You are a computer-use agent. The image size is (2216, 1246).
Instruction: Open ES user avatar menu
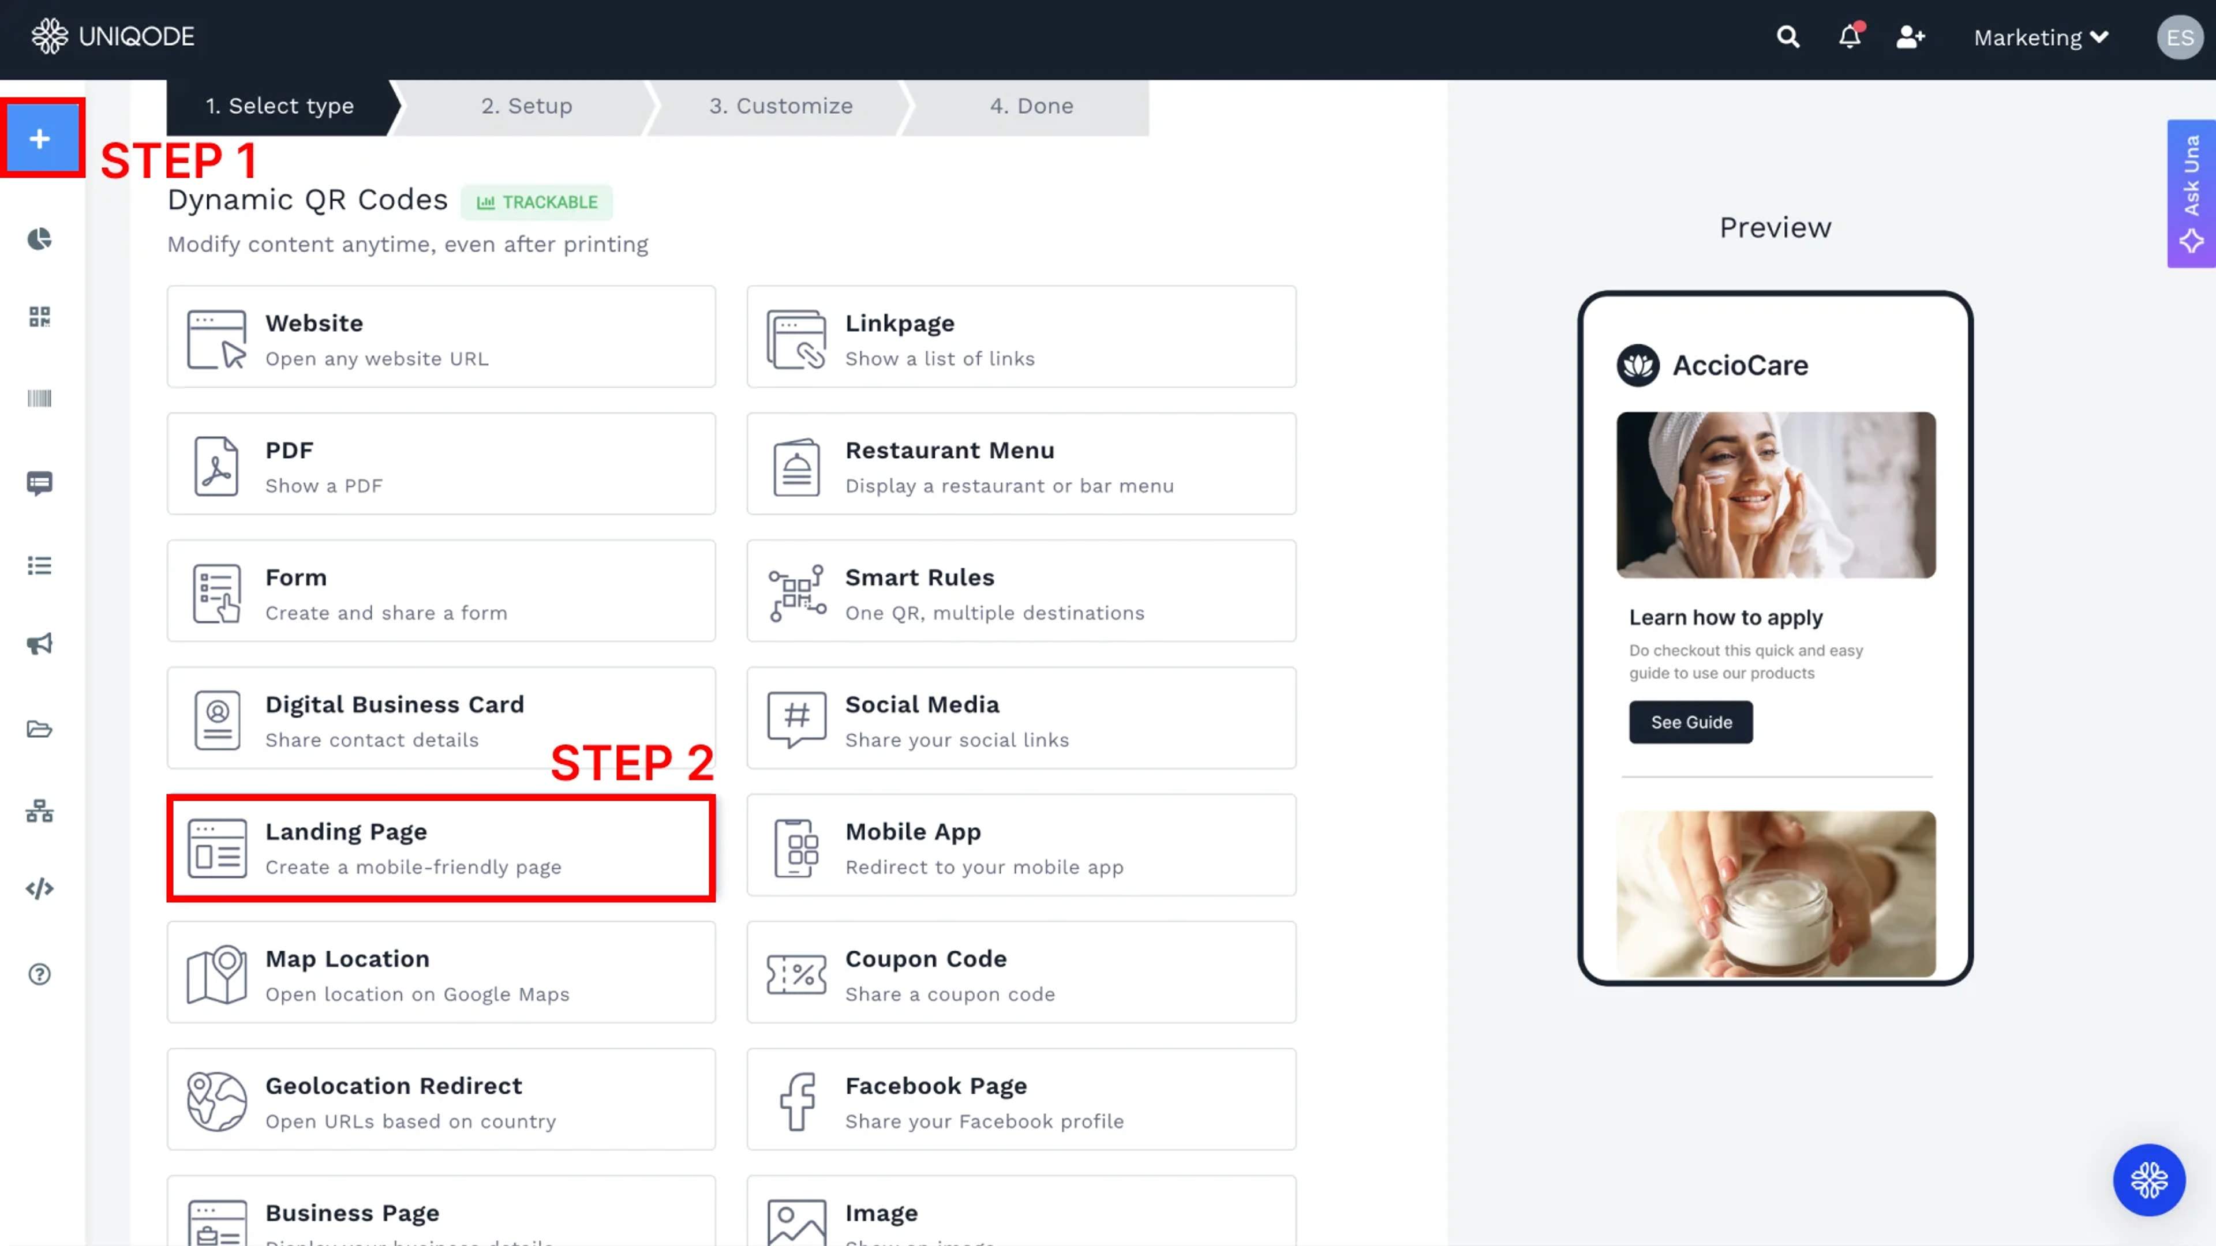point(2179,38)
